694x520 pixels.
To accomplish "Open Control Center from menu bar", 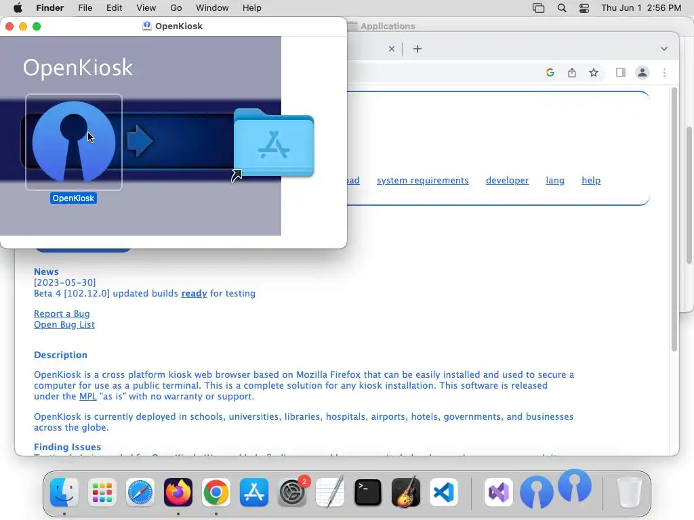I will [x=584, y=8].
